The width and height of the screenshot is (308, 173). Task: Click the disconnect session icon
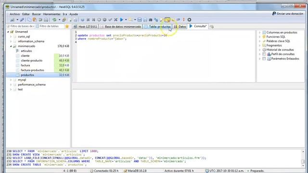(22, 20)
